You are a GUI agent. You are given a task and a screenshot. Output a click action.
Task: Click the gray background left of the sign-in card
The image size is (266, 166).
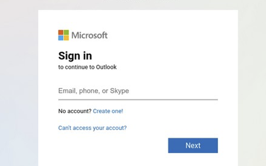point(19,84)
